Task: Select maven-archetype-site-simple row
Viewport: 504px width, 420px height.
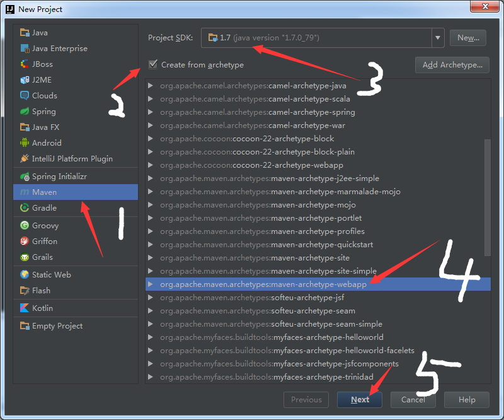Action: (x=318, y=271)
